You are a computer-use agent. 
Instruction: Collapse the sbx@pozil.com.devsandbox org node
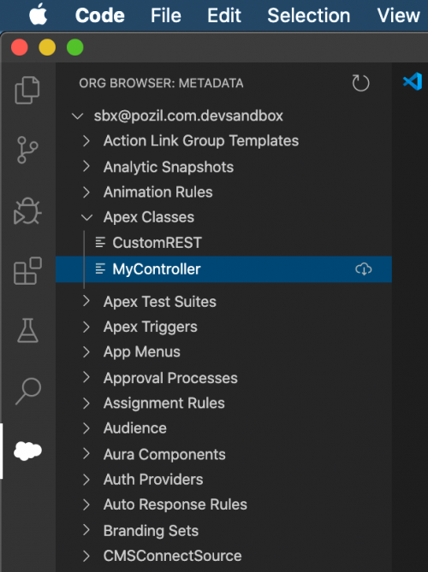pos(77,116)
